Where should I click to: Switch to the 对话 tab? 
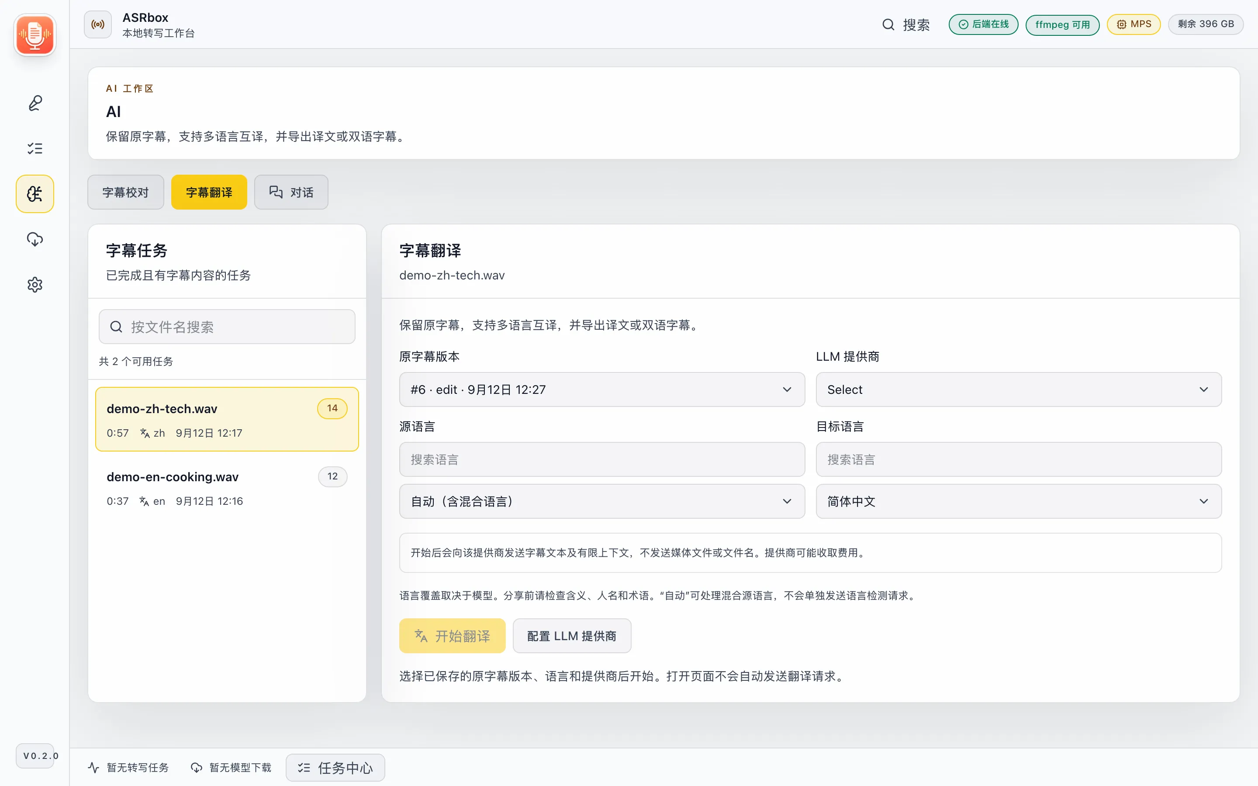coord(291,192)
